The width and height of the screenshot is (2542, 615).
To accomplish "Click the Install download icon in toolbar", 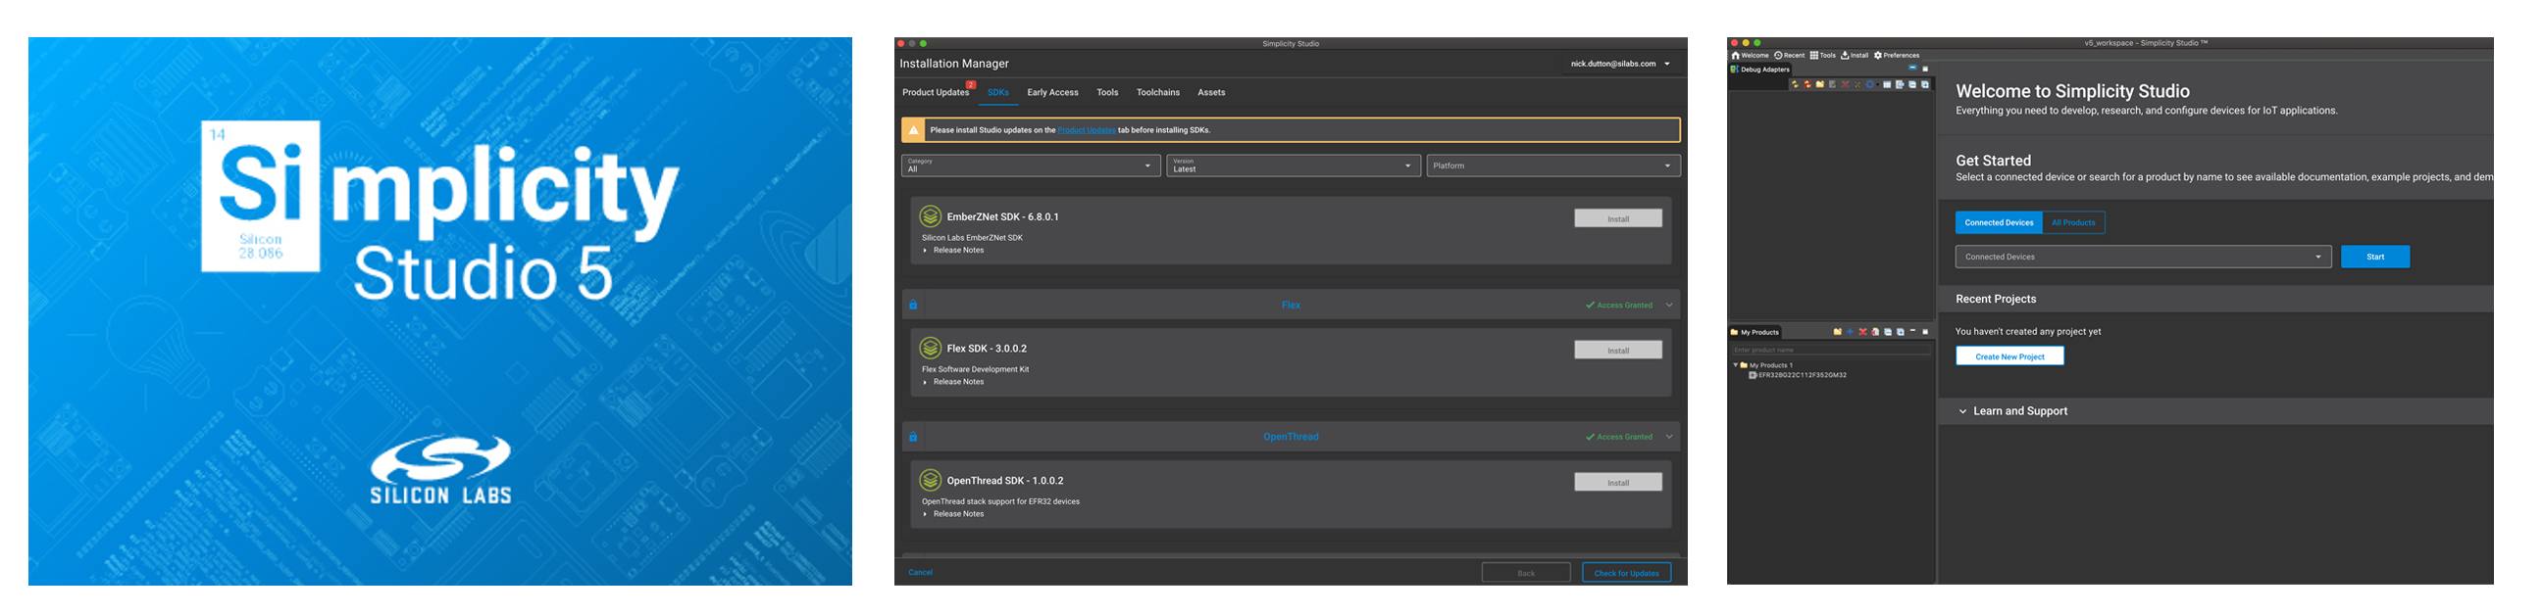I will 1845,55.
